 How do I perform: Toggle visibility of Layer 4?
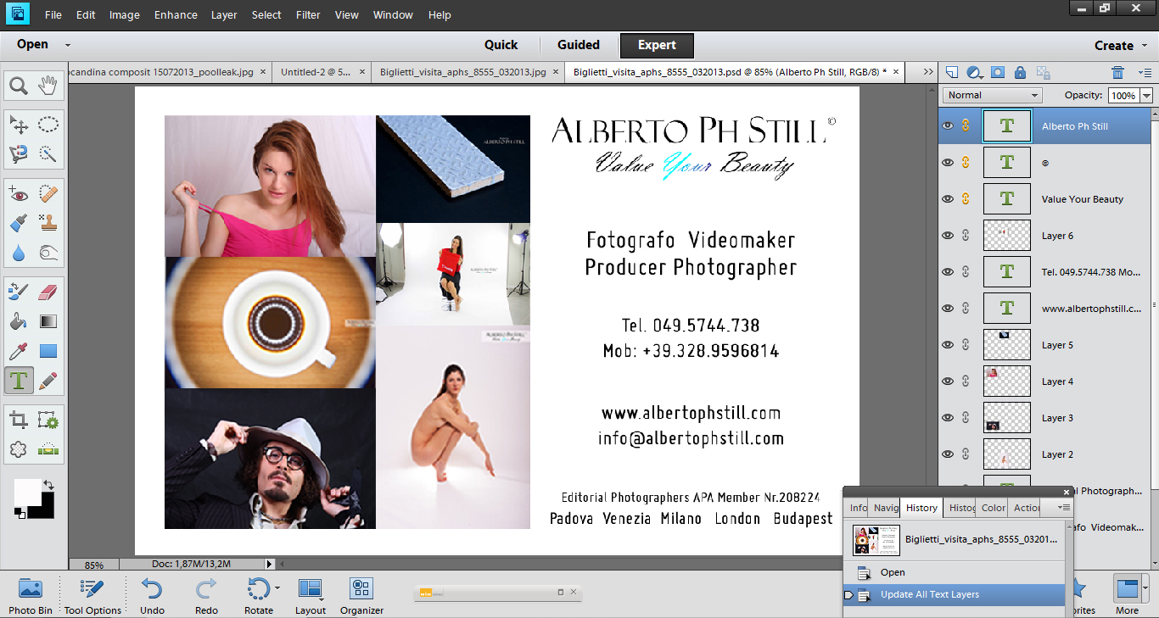(x=948, y=381)
